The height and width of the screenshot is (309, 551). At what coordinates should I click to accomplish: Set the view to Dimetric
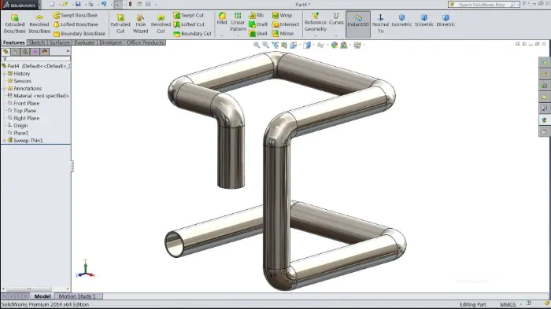(x=446, y=20)
